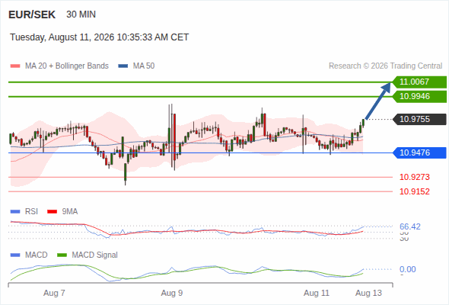Click the Aug 11 date axis marker
The width and height of the screenshot is (449, 305).
[317, 293]
